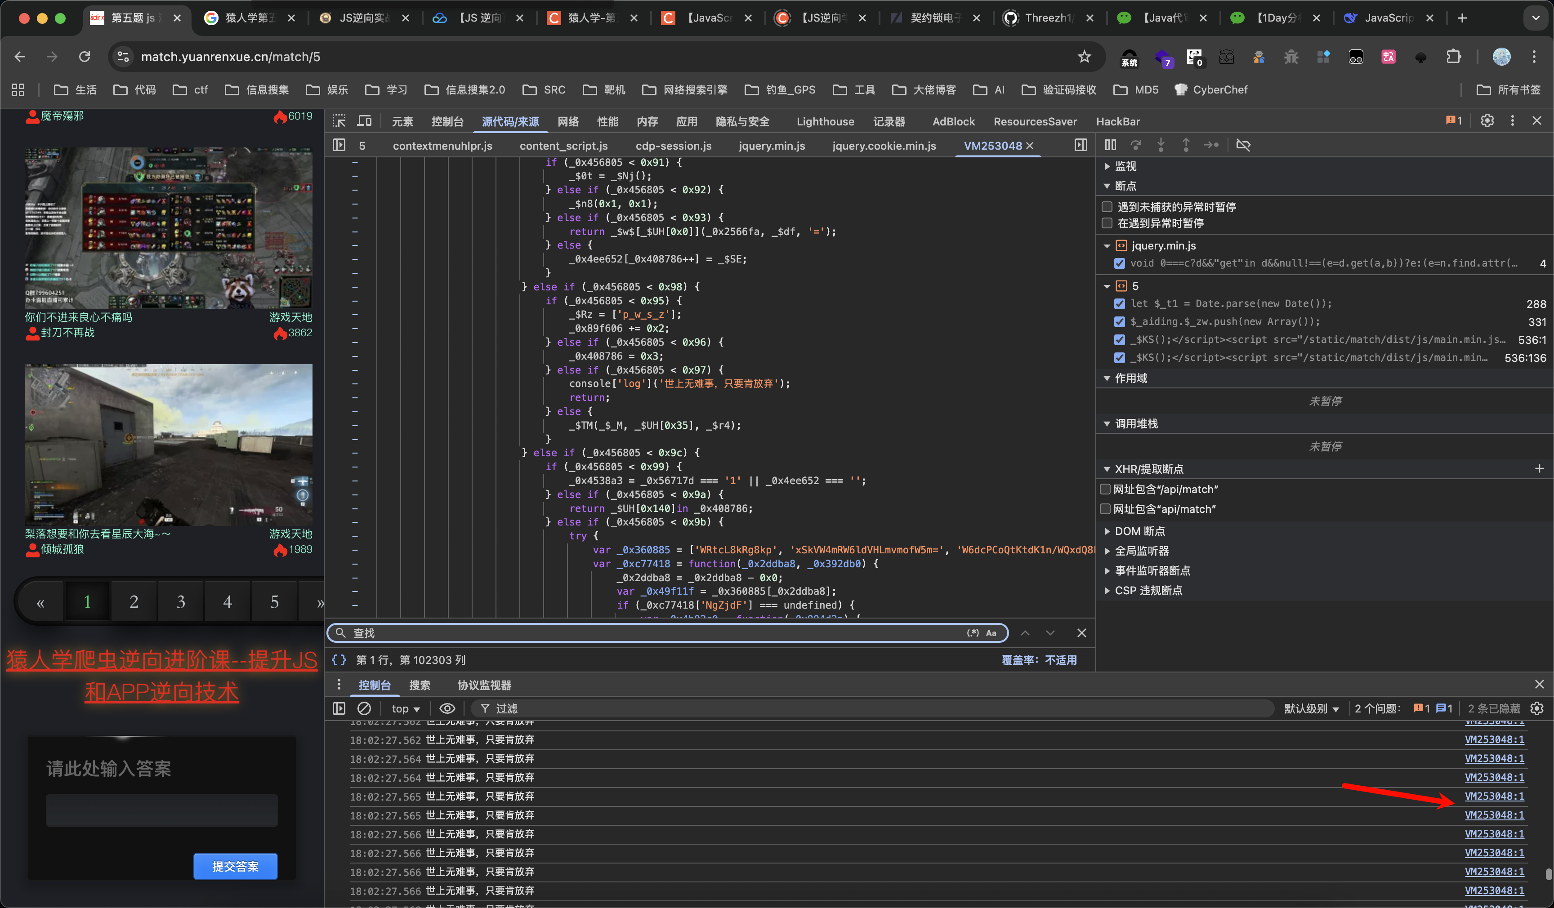1554x908 pixels.
Task: Open the jquery.min.js file tab
Action: point(772,146)
